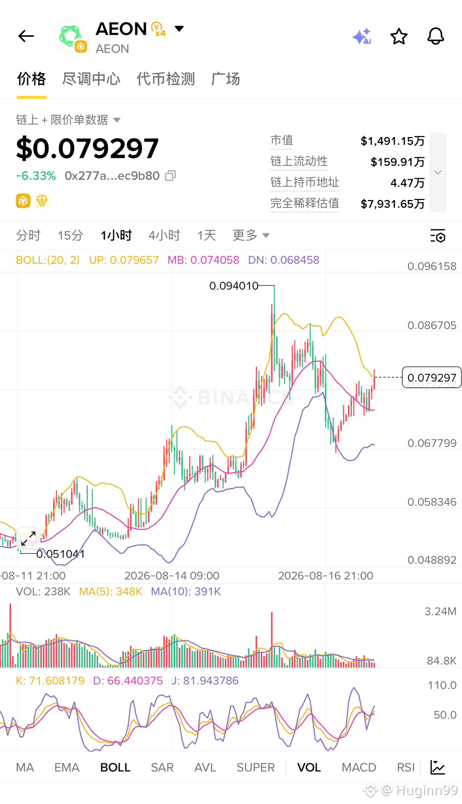Image resolution: width=462 pixels, height=804 pixels.
Task: Copy contract address 0x277a...ec9b80
Action: [x=171, y=176]
